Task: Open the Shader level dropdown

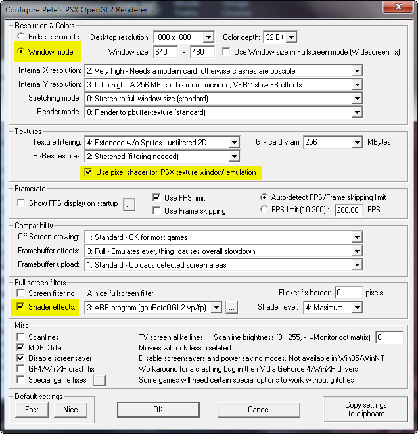Action: click(333, 308)
